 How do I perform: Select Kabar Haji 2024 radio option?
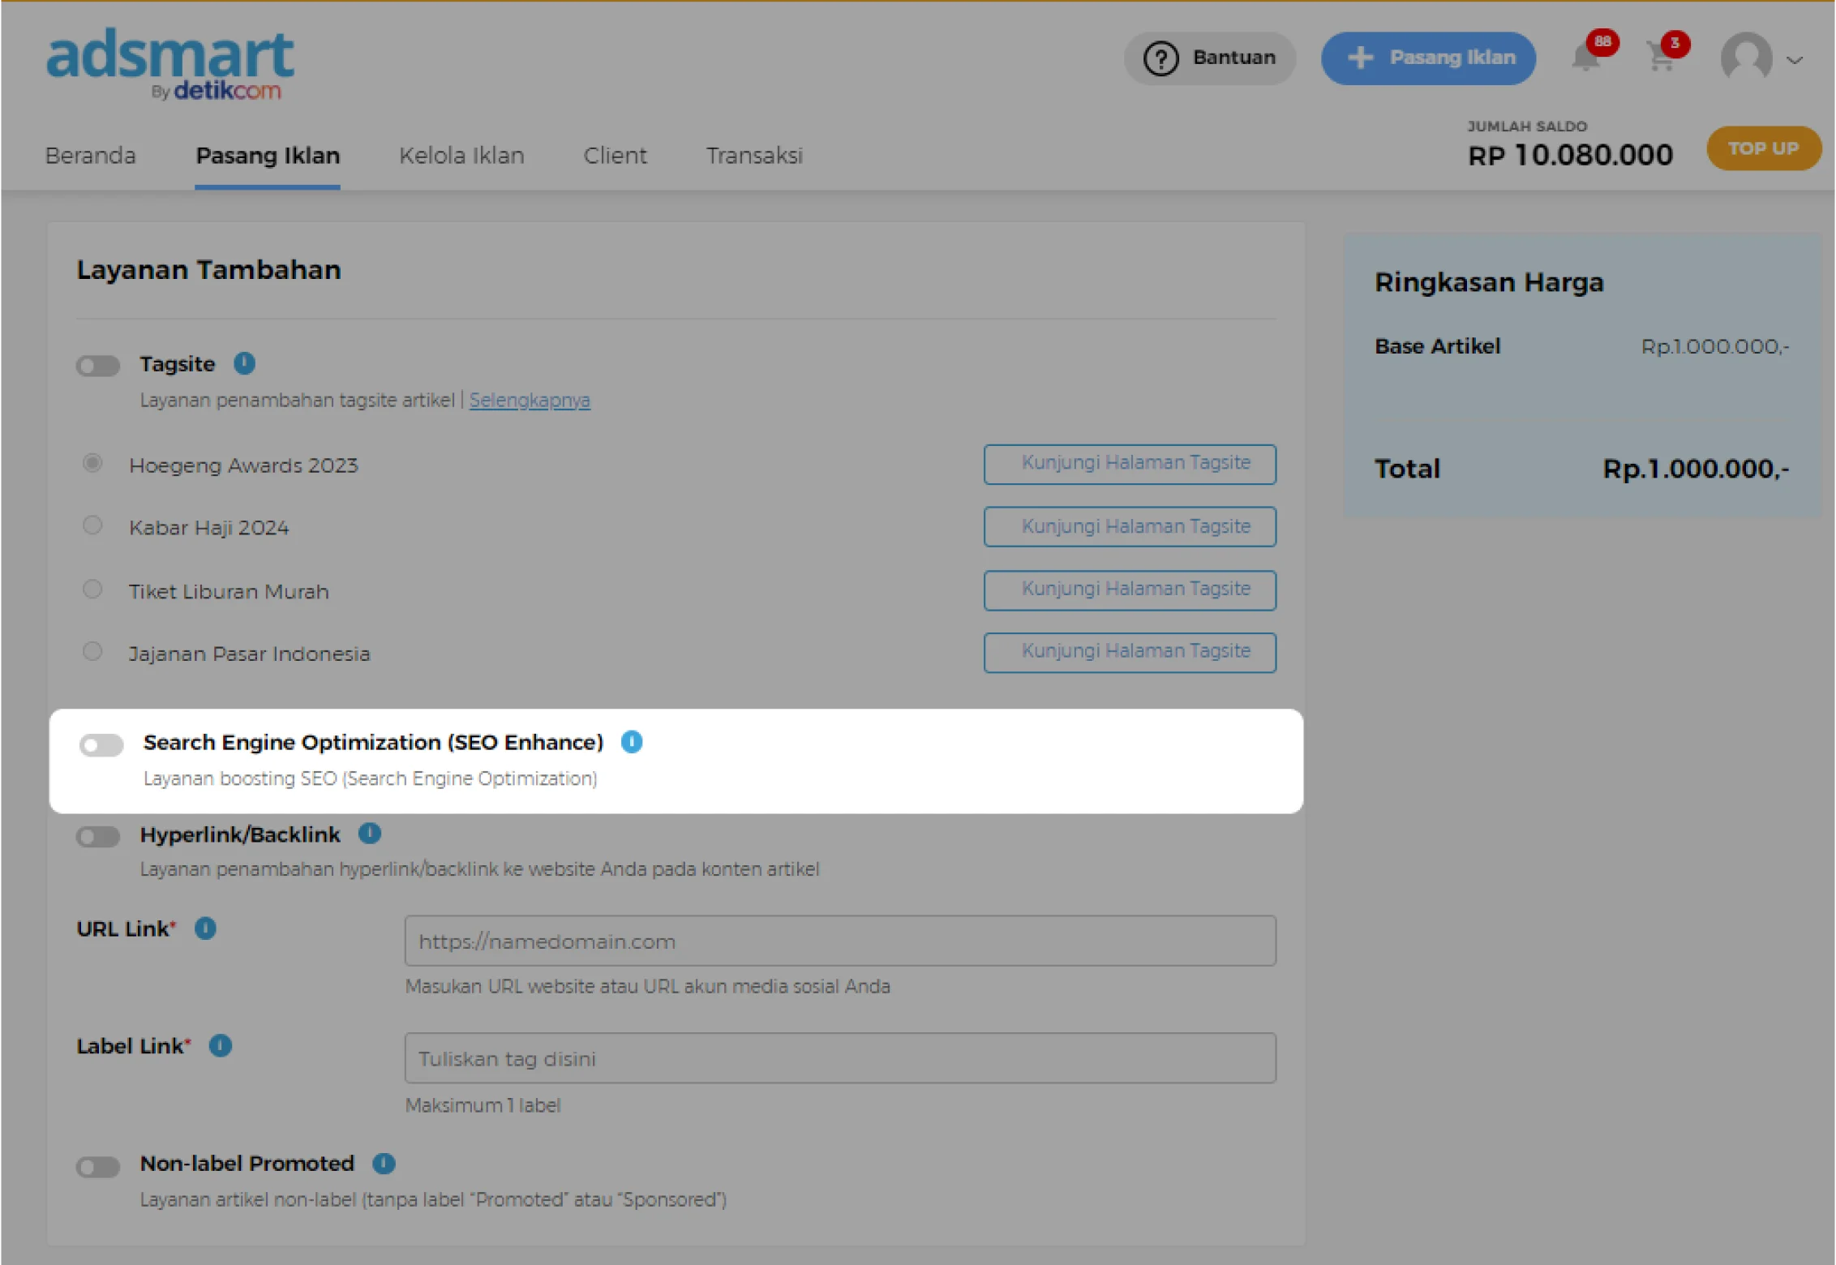click(92, 525)
